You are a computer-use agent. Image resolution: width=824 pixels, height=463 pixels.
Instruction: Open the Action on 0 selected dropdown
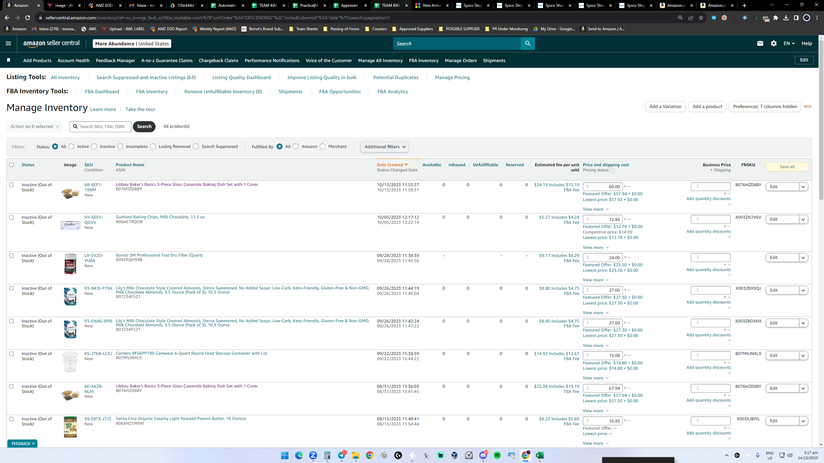coord(34,126)
